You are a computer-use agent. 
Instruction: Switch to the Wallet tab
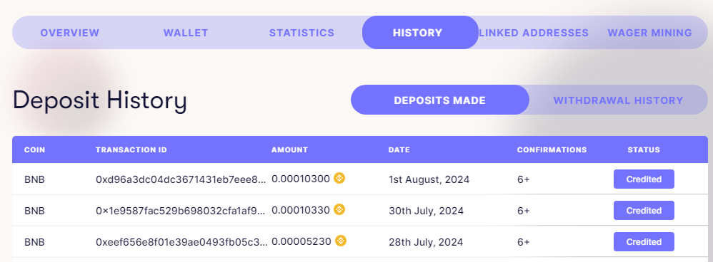pyautogui.click(x=186, y=33)
